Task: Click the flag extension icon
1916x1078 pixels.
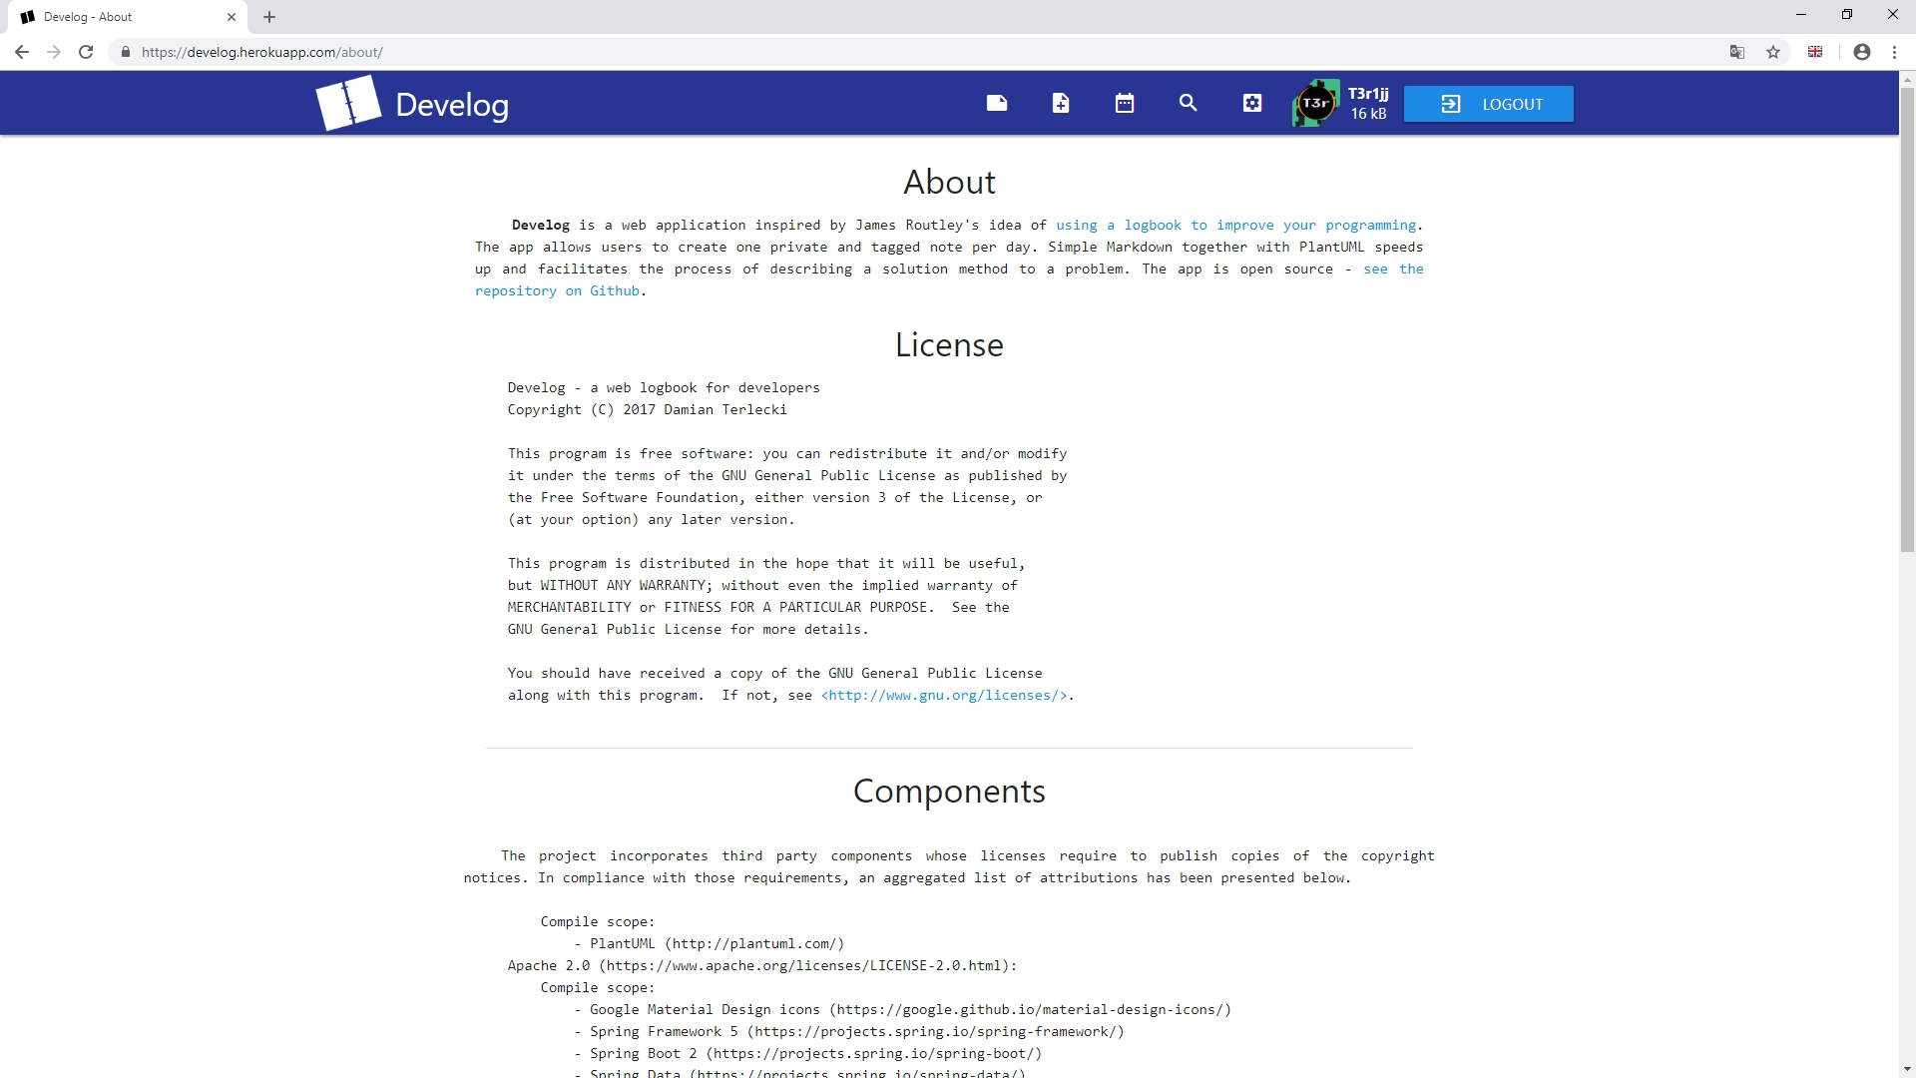Action: [x=1815, y=52]
